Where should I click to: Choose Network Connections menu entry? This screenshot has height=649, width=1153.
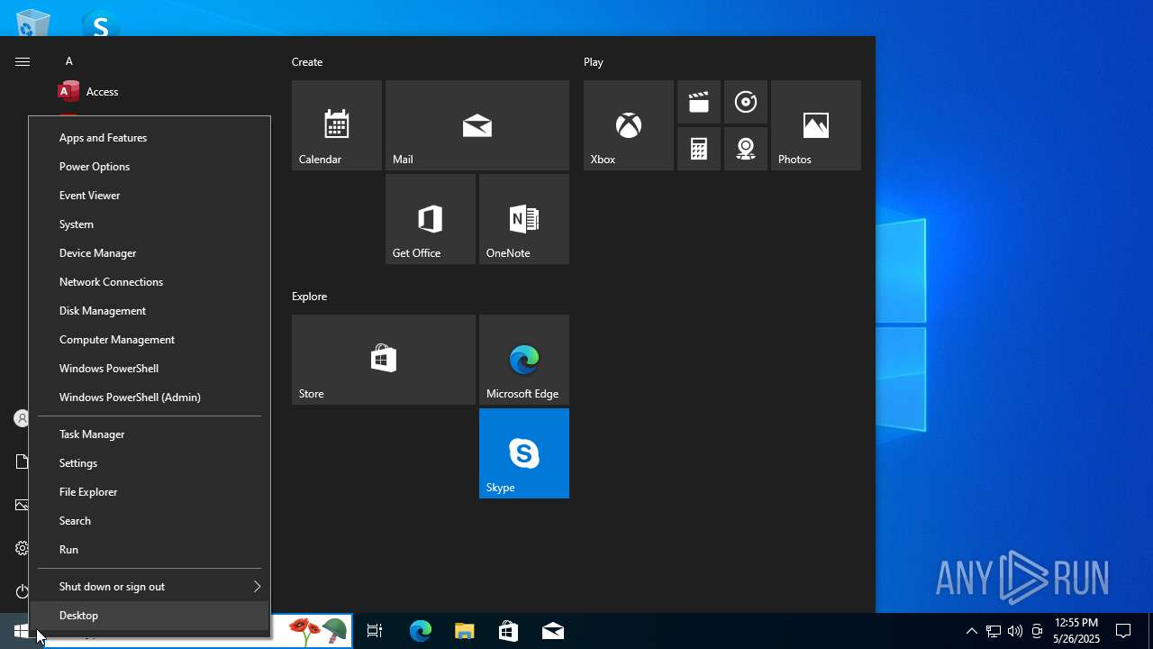150,282
